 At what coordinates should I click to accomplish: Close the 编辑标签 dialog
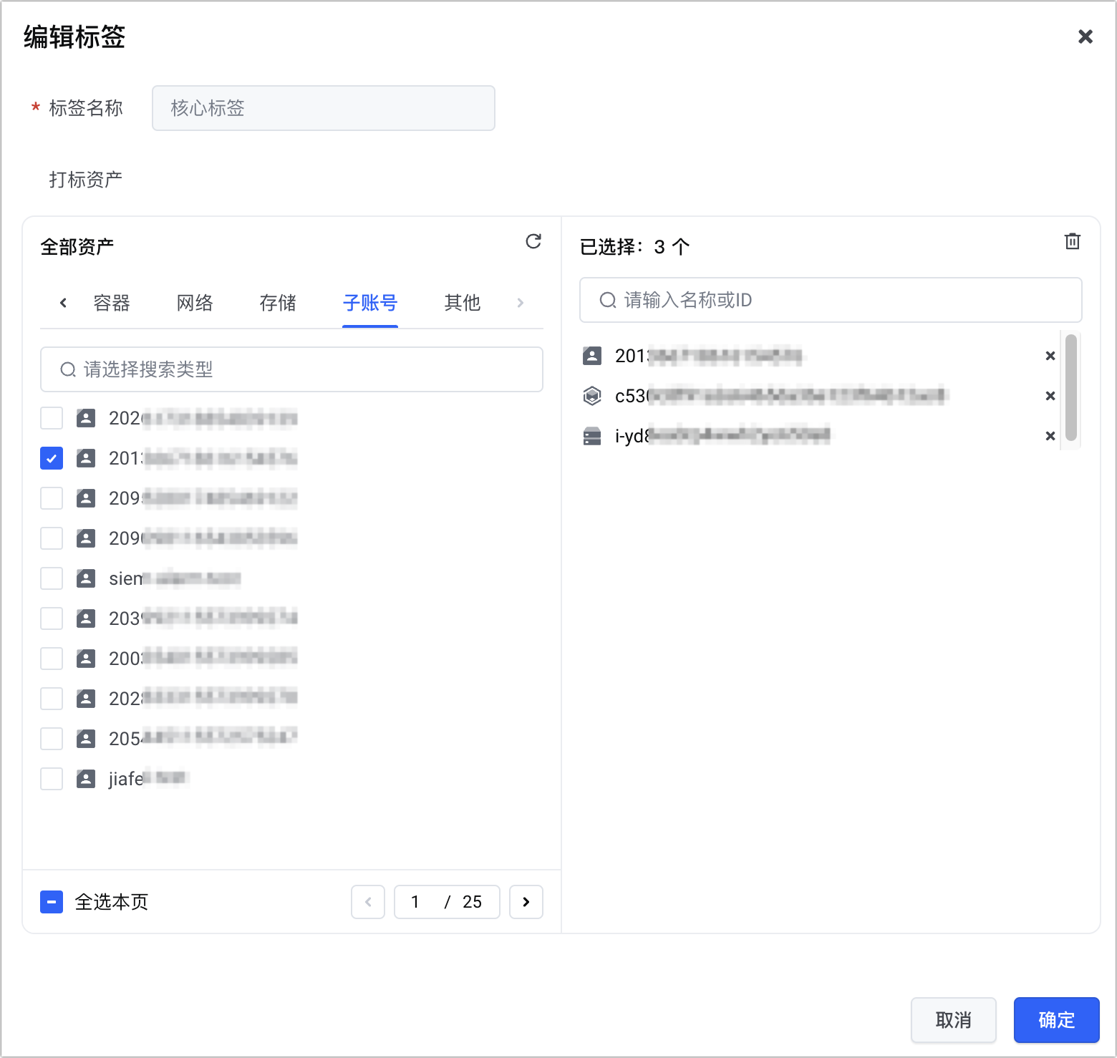(1085, 37)
